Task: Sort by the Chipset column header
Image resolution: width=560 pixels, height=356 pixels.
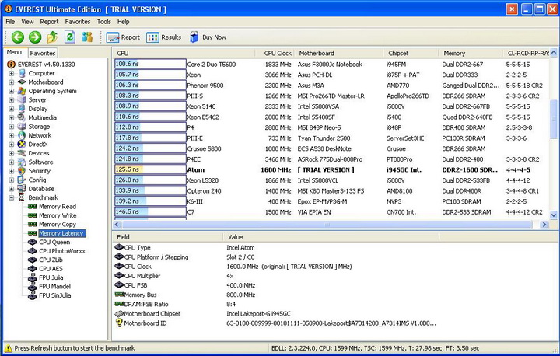Action: pos(411,53)
